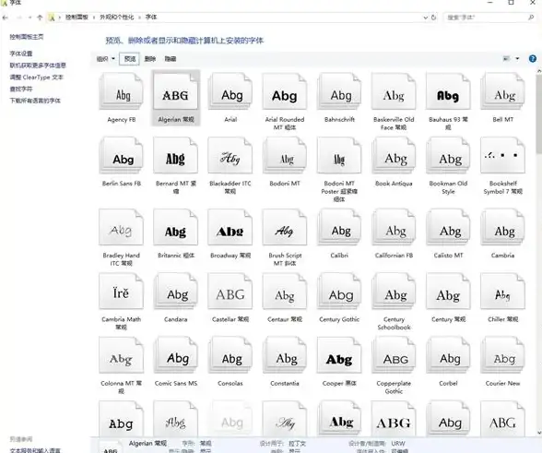The height and width of the screenshot is (453, 542).
Task: Select the Arial font icon
Action: pyautogui.click(x=230, y=91)
